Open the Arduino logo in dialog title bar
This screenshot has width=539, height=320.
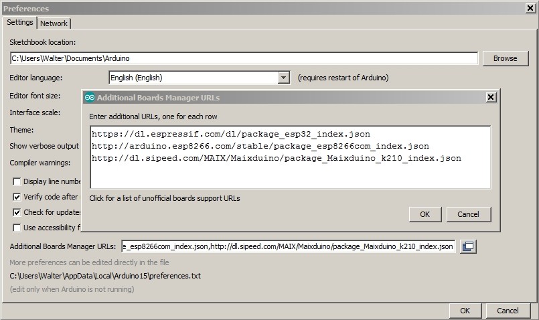tap(90, 97)
